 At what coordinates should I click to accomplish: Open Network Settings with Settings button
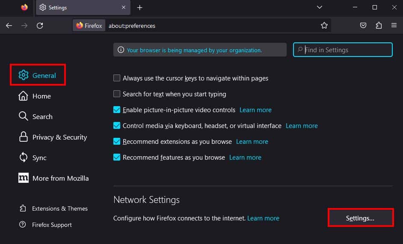point(361,218)
